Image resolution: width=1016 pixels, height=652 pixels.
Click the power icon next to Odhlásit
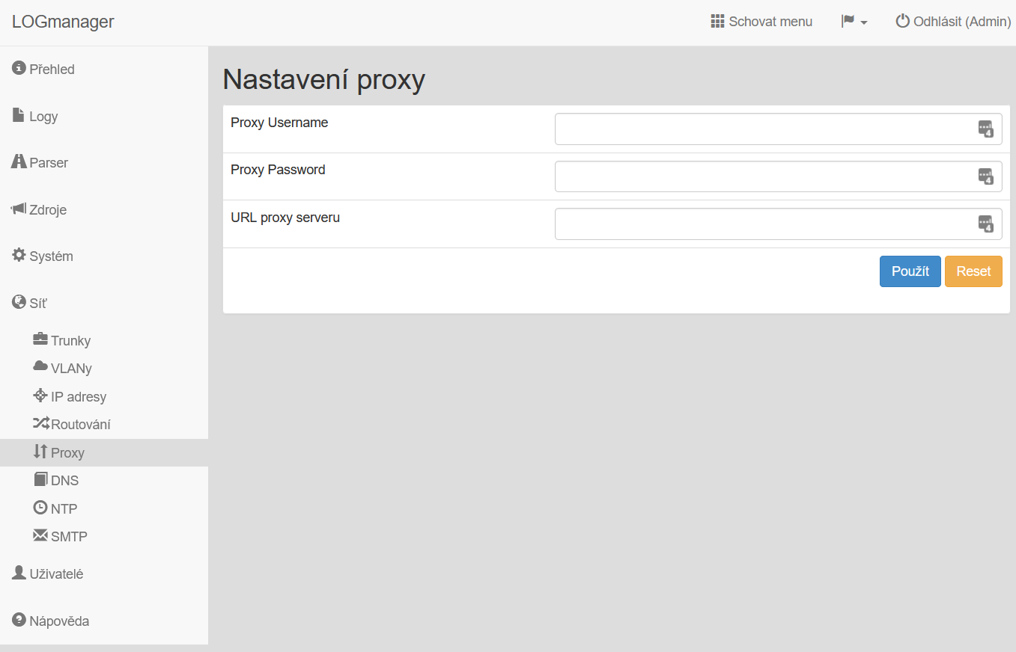pos(903,21)
